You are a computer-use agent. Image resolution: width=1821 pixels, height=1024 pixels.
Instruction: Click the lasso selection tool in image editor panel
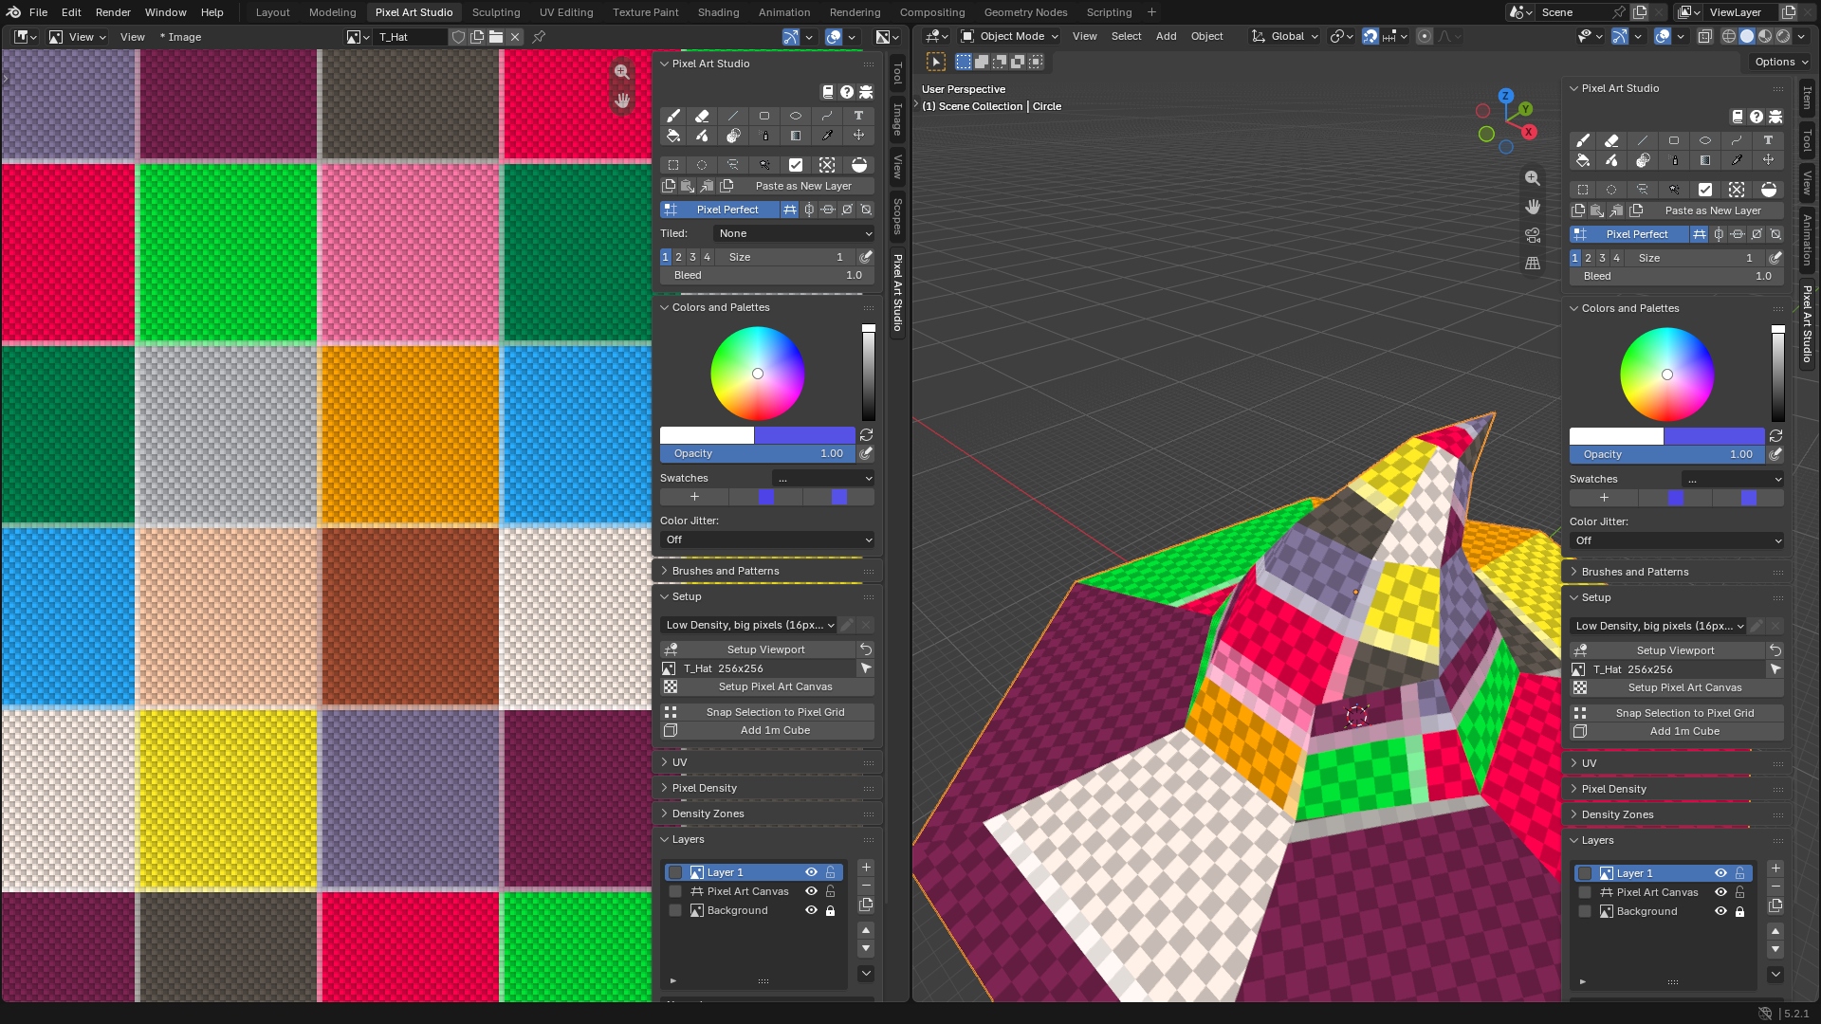(733, 165)
